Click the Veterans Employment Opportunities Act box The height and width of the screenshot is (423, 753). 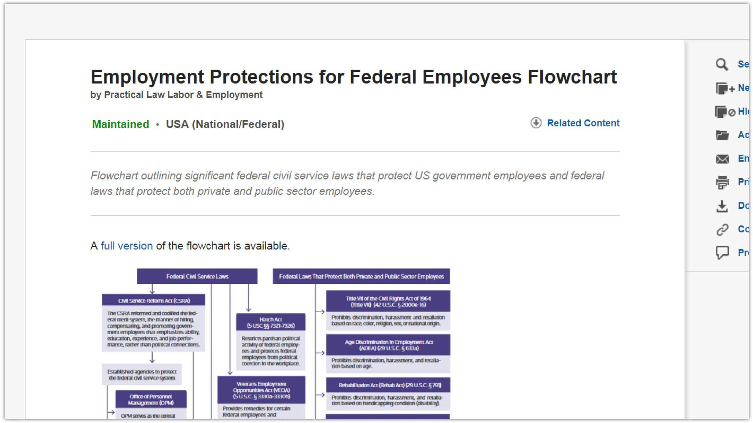261,390
